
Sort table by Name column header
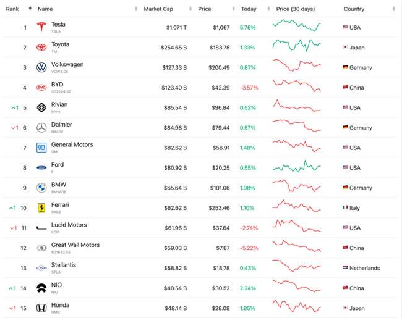[45, 9]
